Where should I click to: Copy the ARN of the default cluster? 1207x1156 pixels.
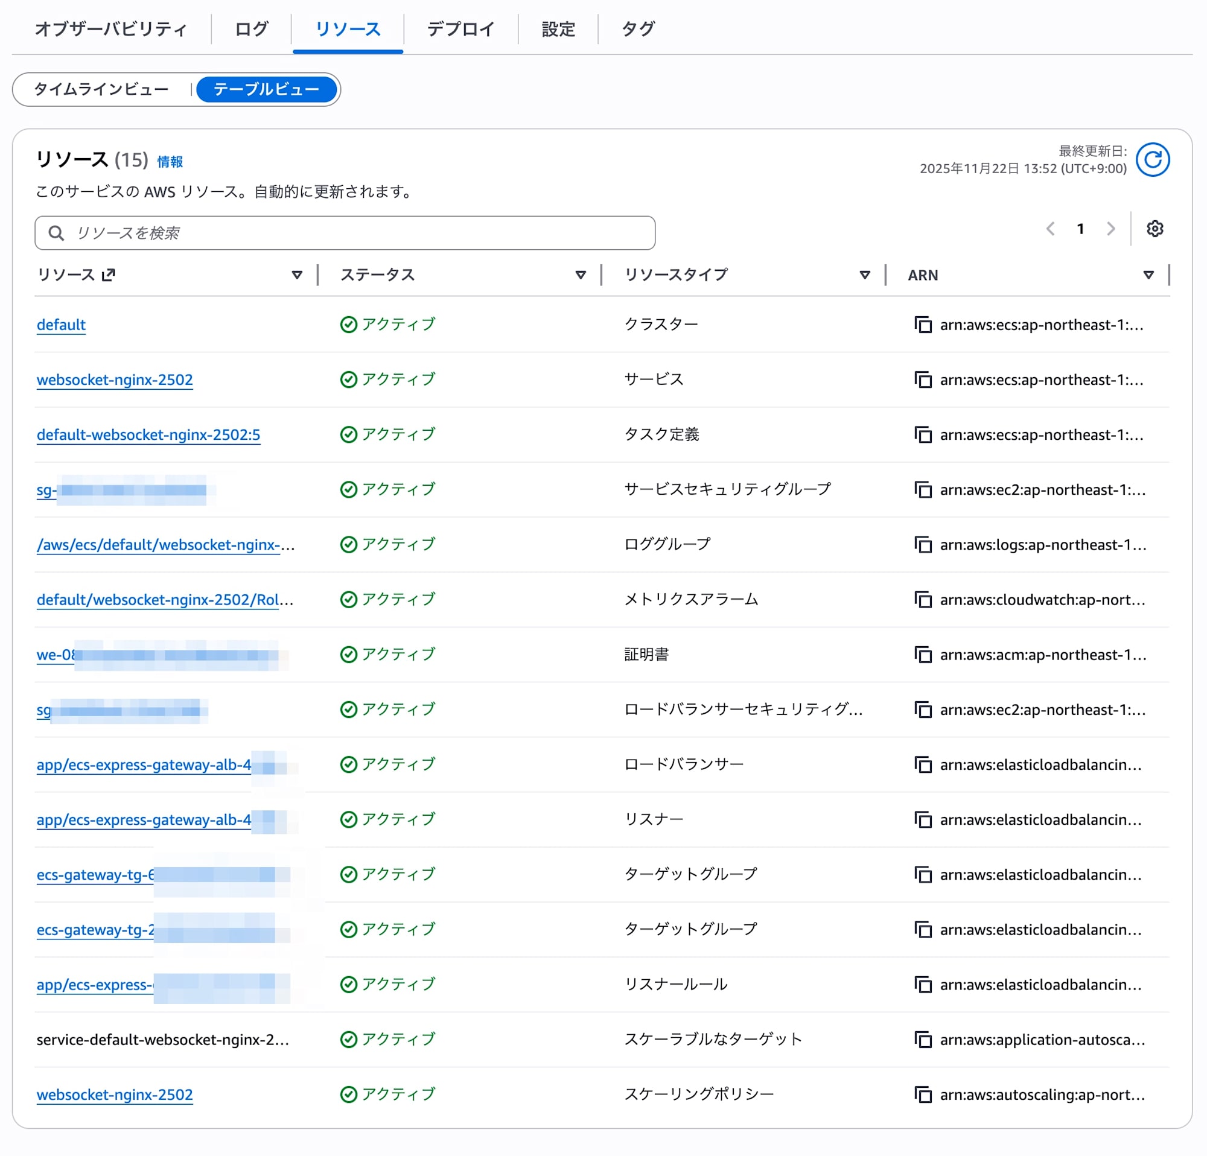[x=923, y=325]
